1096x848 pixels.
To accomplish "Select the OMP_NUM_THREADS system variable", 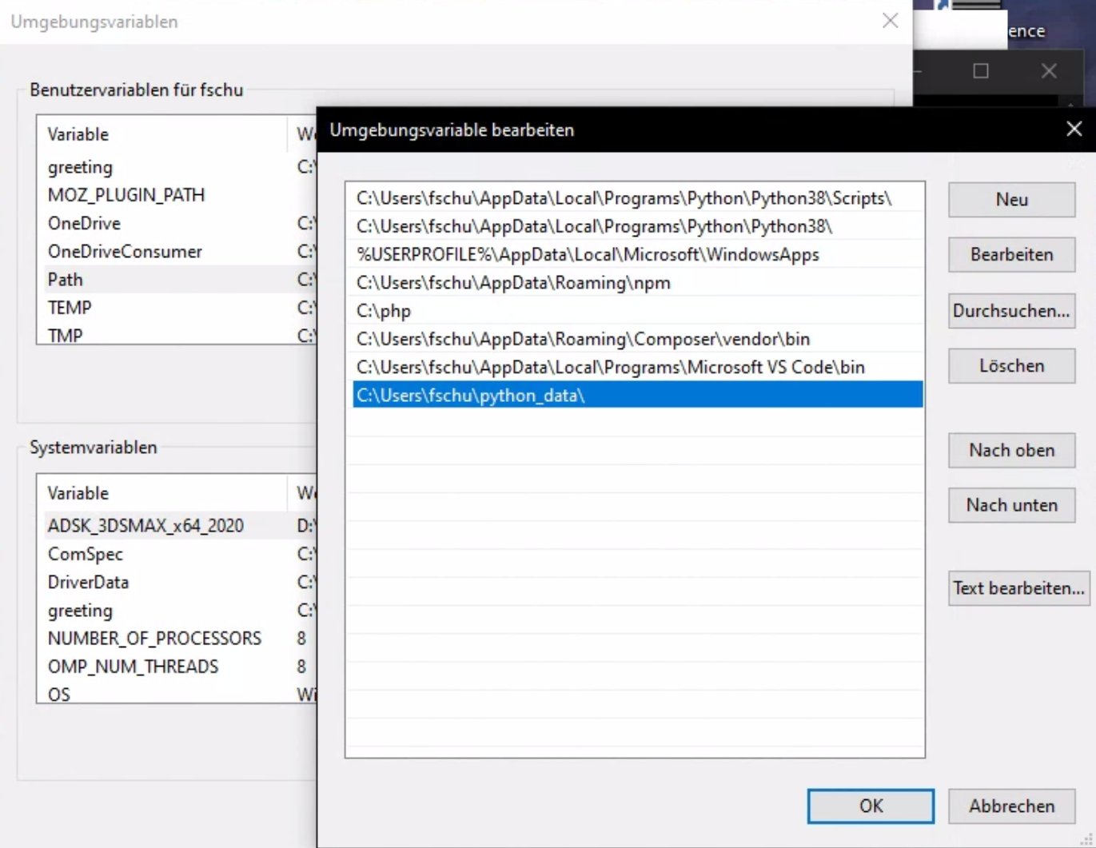I will pos(134,666).
